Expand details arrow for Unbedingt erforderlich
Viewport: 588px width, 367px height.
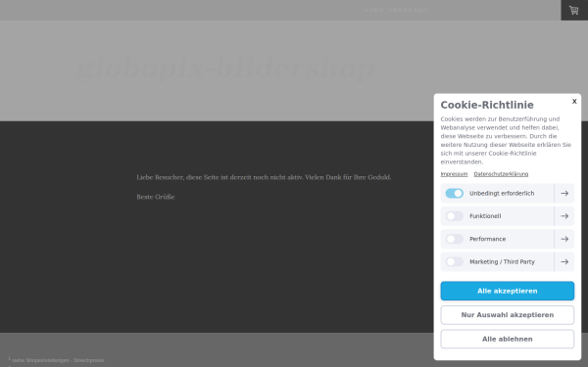pyautogui.click(x=564, y=193)
